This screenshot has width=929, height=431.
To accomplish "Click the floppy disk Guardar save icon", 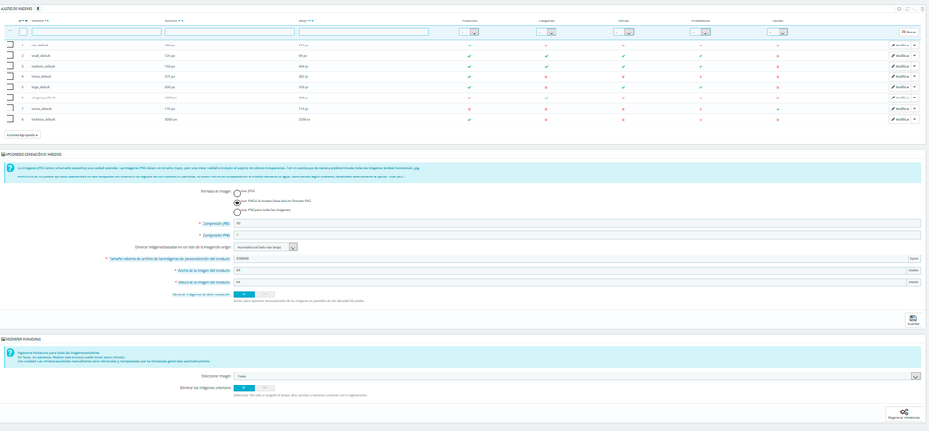I will coord(913,318).
